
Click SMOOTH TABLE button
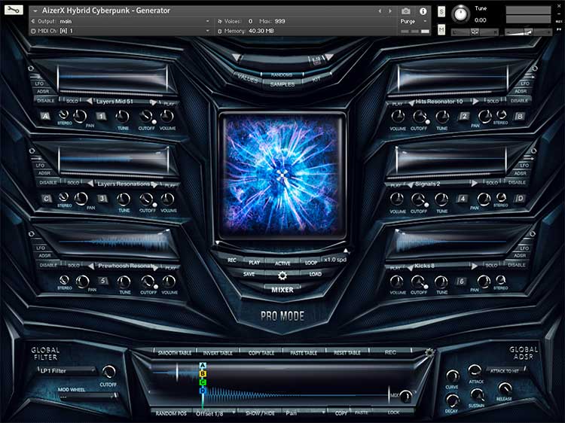[x=175, y=353]
